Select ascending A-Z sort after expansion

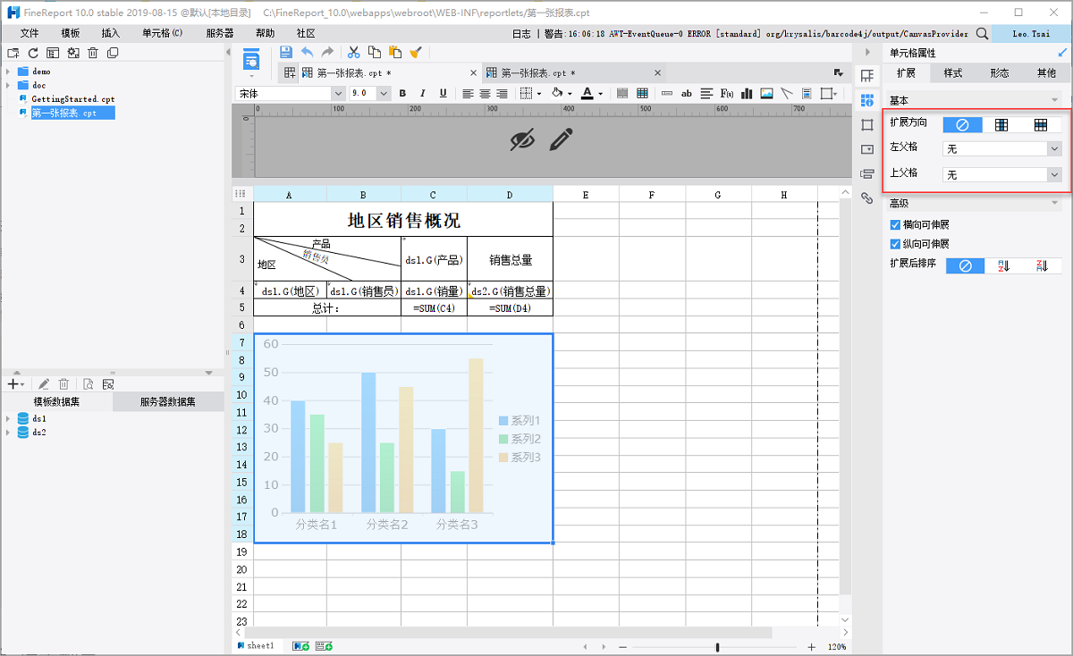pyautogui.click(x=1003, y=266)
